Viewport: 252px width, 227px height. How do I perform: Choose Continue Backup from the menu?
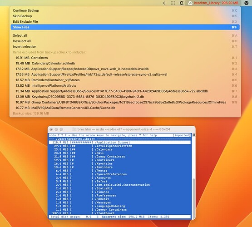coord(125,10)
